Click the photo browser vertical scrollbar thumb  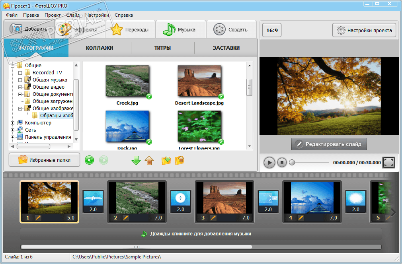coord(249,87)
